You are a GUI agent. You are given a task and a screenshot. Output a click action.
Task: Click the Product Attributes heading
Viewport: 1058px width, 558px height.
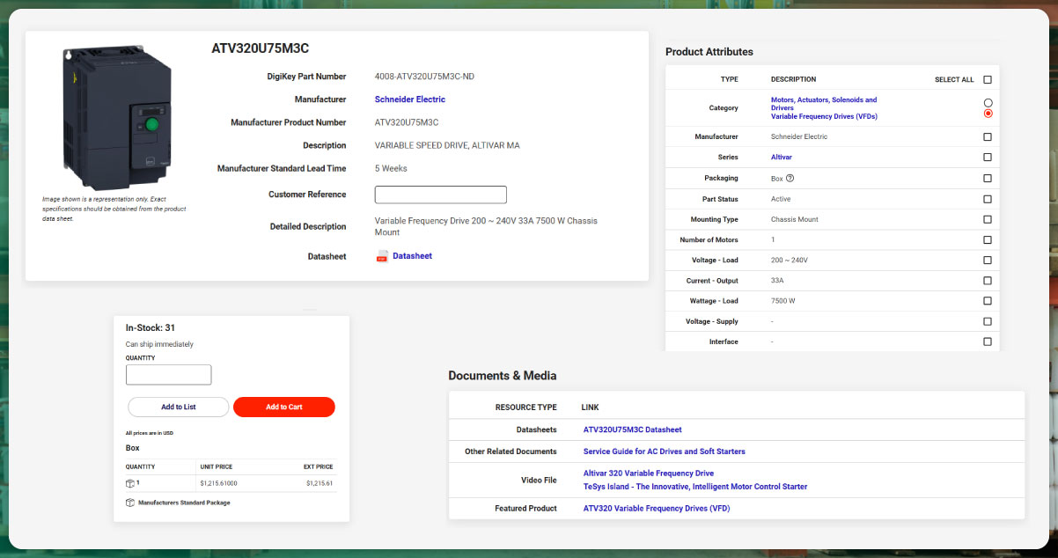pyautogui.click(x=709, y=52)
